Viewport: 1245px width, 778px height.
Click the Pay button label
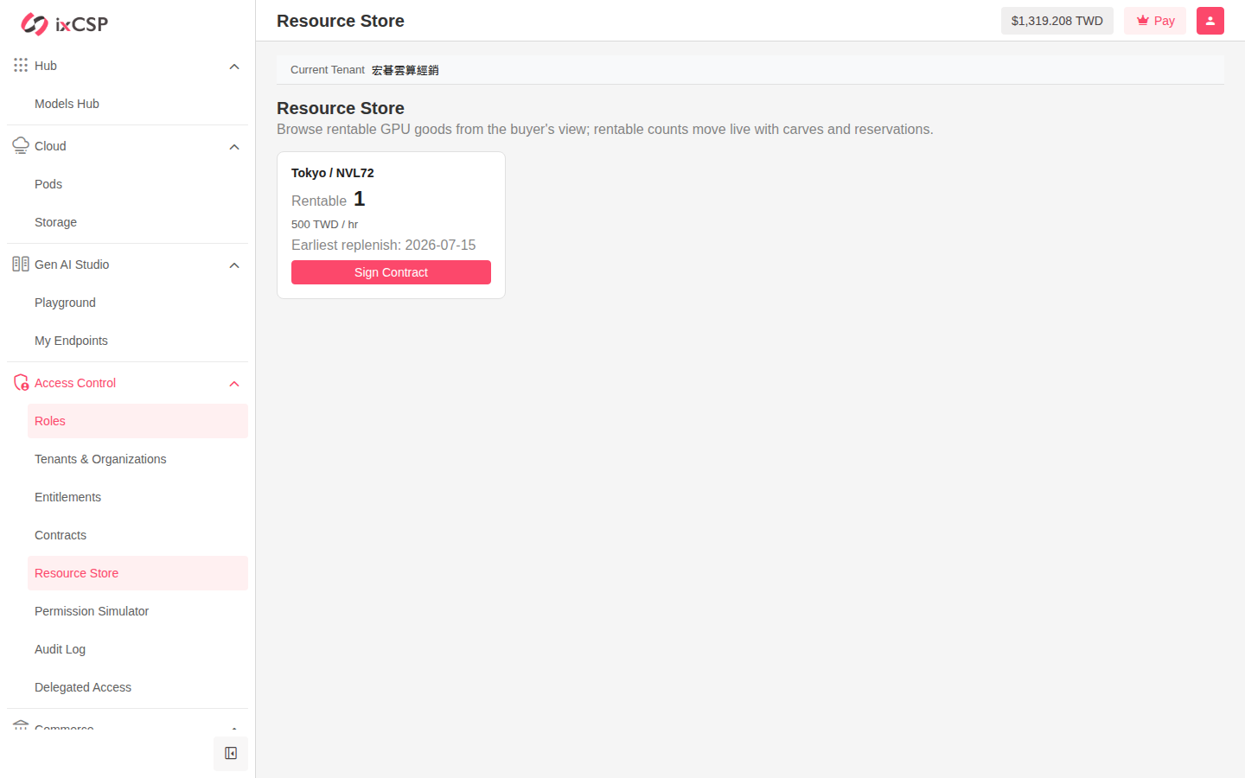coord(1164,21)
